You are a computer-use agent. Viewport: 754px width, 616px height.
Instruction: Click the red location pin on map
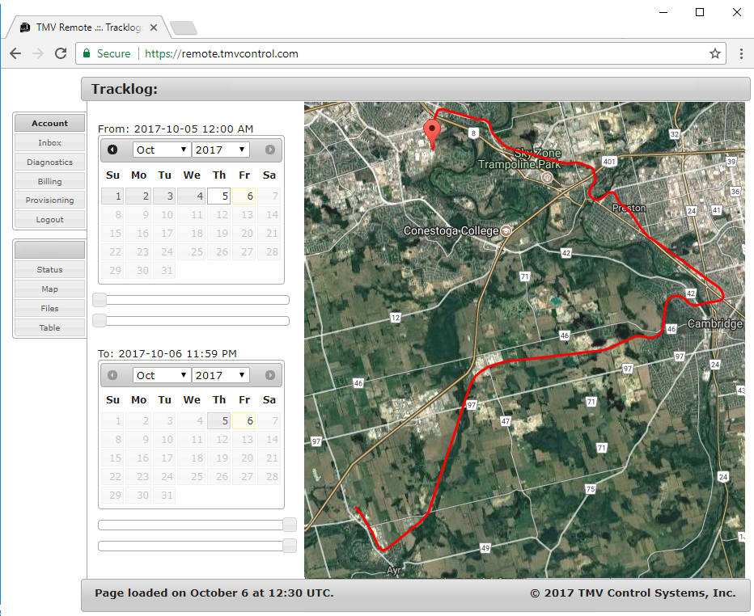coord(432,134)
